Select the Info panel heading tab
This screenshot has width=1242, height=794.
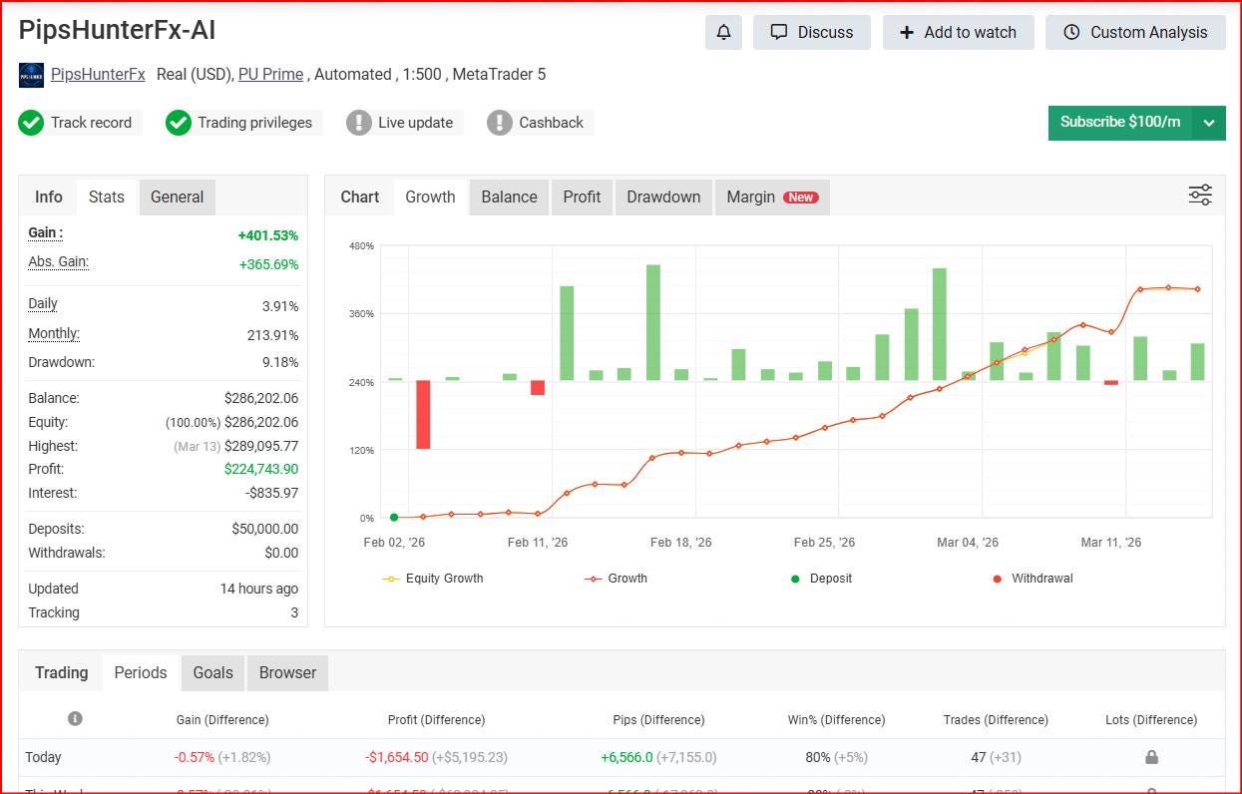pos(49,197)
